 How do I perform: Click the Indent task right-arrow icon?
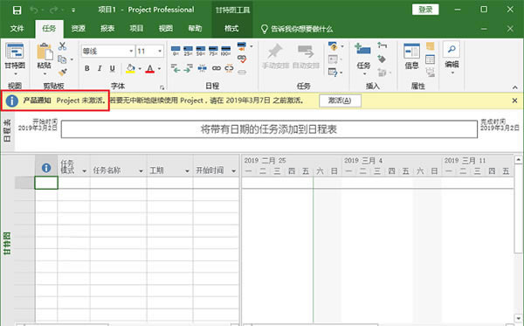[x=188, y=68]
